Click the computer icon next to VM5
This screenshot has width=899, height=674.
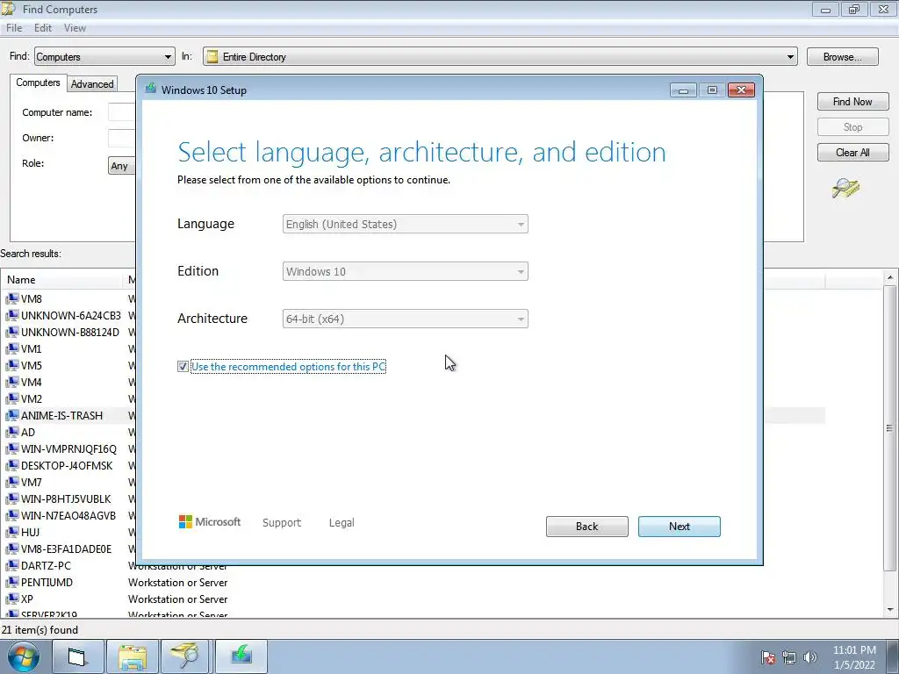[x=12, y=365]
